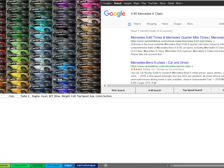This screenshot has height=168, width=224.
Task: Pick the bright cyan car color swatch
Action: pyautogui.click(x=41, y=28)
